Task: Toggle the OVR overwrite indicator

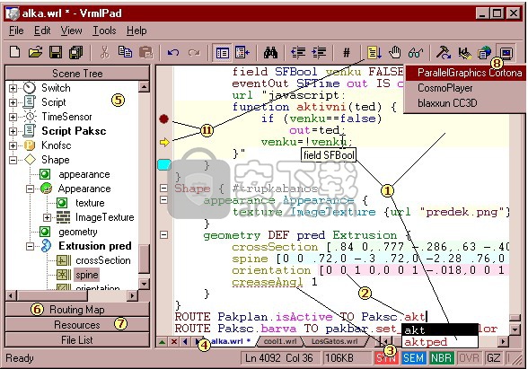Action: pyautogui.click(x=469, y=357)
